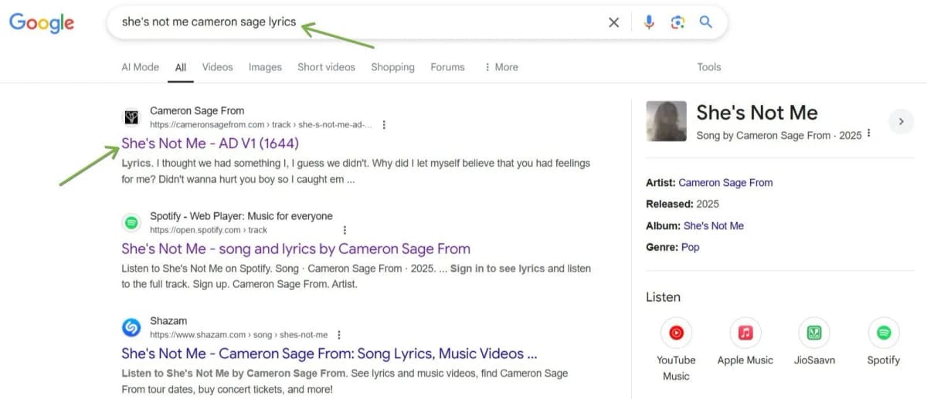Viewport: 927px width, 399px height.
Task: Click the "Released: 2025" text
Action: (682, 205)
